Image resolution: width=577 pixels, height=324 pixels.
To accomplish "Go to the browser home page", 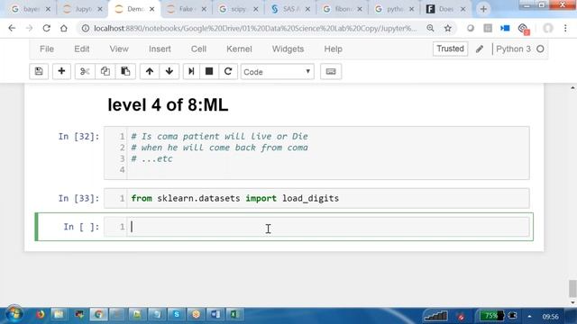I will 64,28.
